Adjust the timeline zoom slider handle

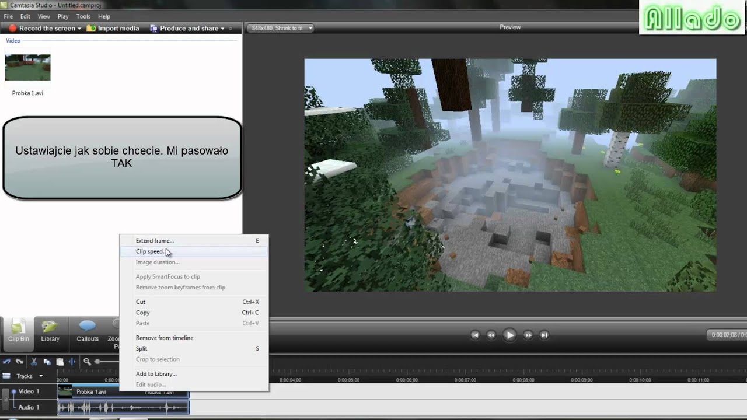point(98,362)
